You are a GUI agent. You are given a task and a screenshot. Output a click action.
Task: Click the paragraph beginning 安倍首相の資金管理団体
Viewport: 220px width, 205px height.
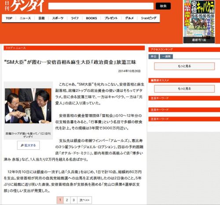coord(99,122)
